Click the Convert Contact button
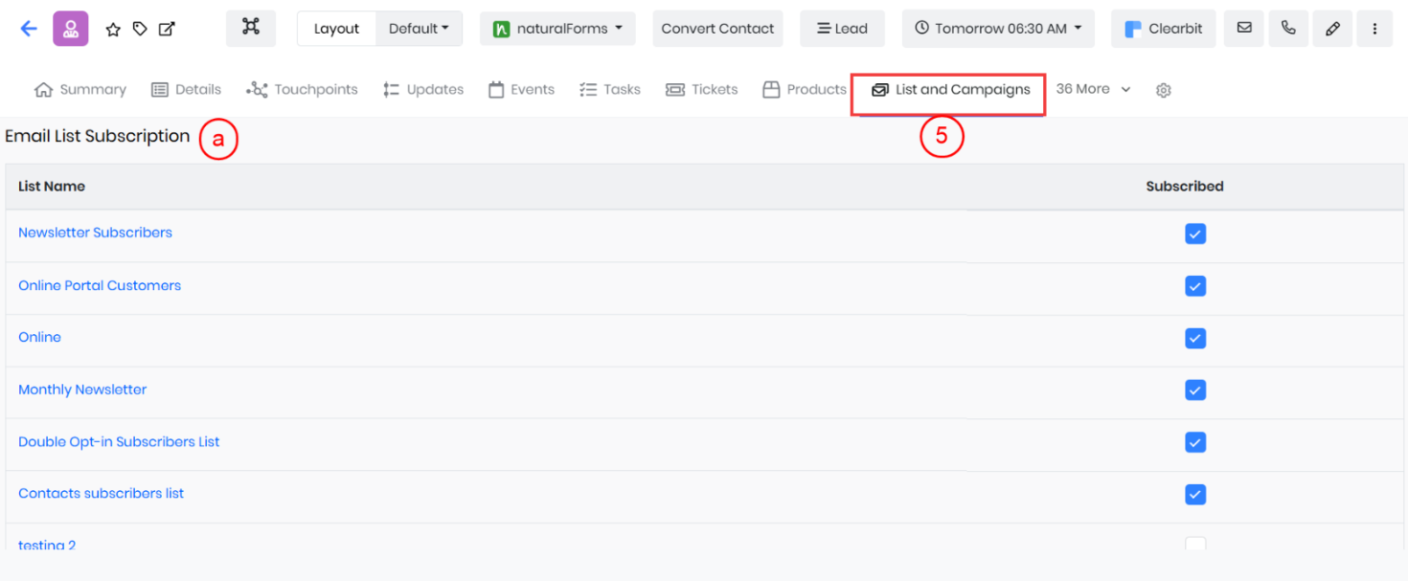This screenshot has width=1408, height=581. (x=717, y=29)
